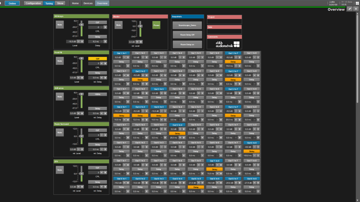Disable the Out 8 / In 5 delay
This screenshot has width=360, height=202.
[196, 187]
